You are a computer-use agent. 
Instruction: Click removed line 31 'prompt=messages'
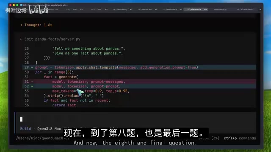(x=139, y=81)
